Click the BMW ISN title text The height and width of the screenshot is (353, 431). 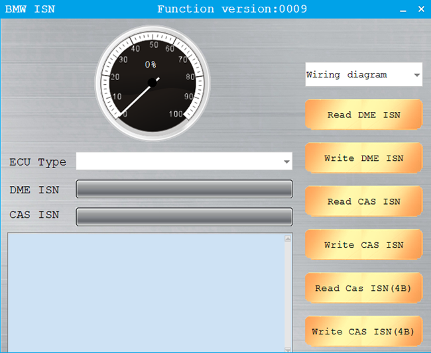(30, 9)
